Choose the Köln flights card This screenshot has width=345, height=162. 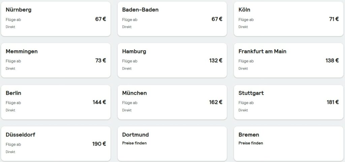click(288, 19)
